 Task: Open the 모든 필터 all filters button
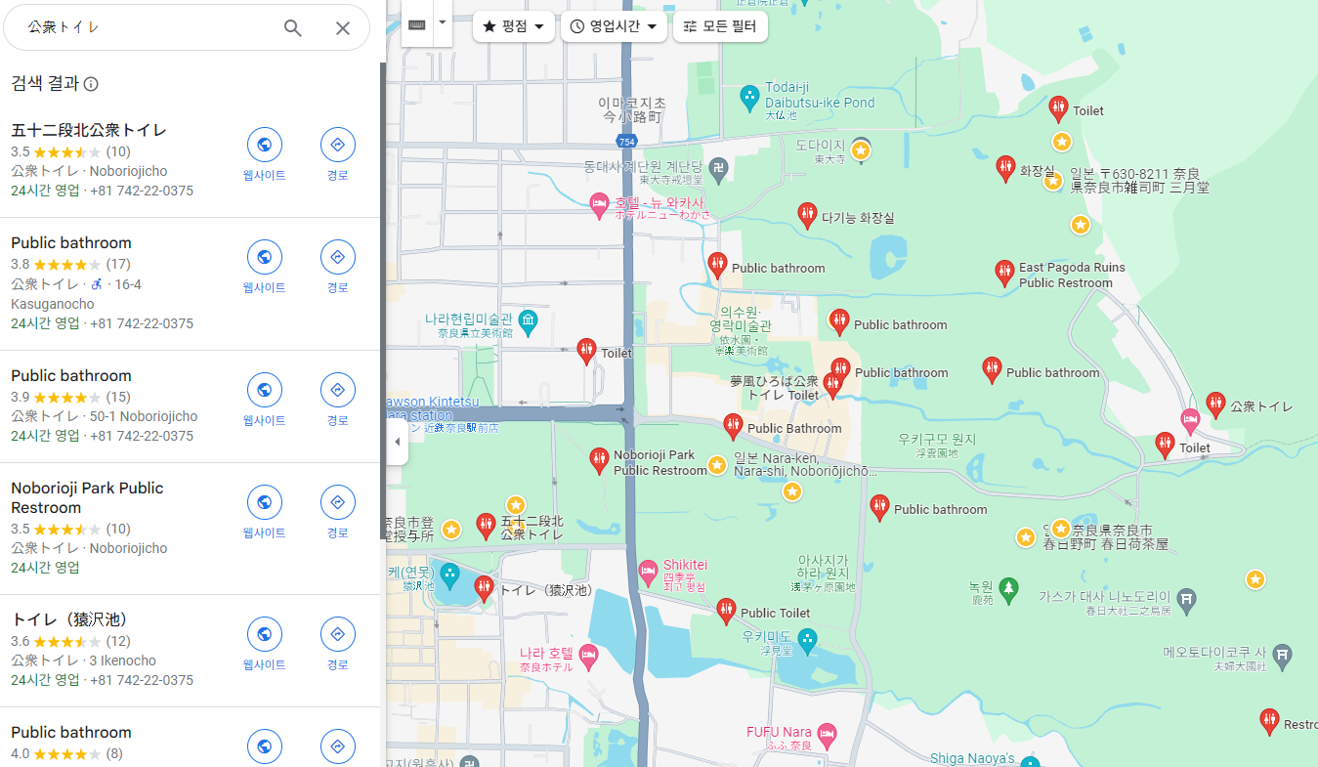click(720, 26)
